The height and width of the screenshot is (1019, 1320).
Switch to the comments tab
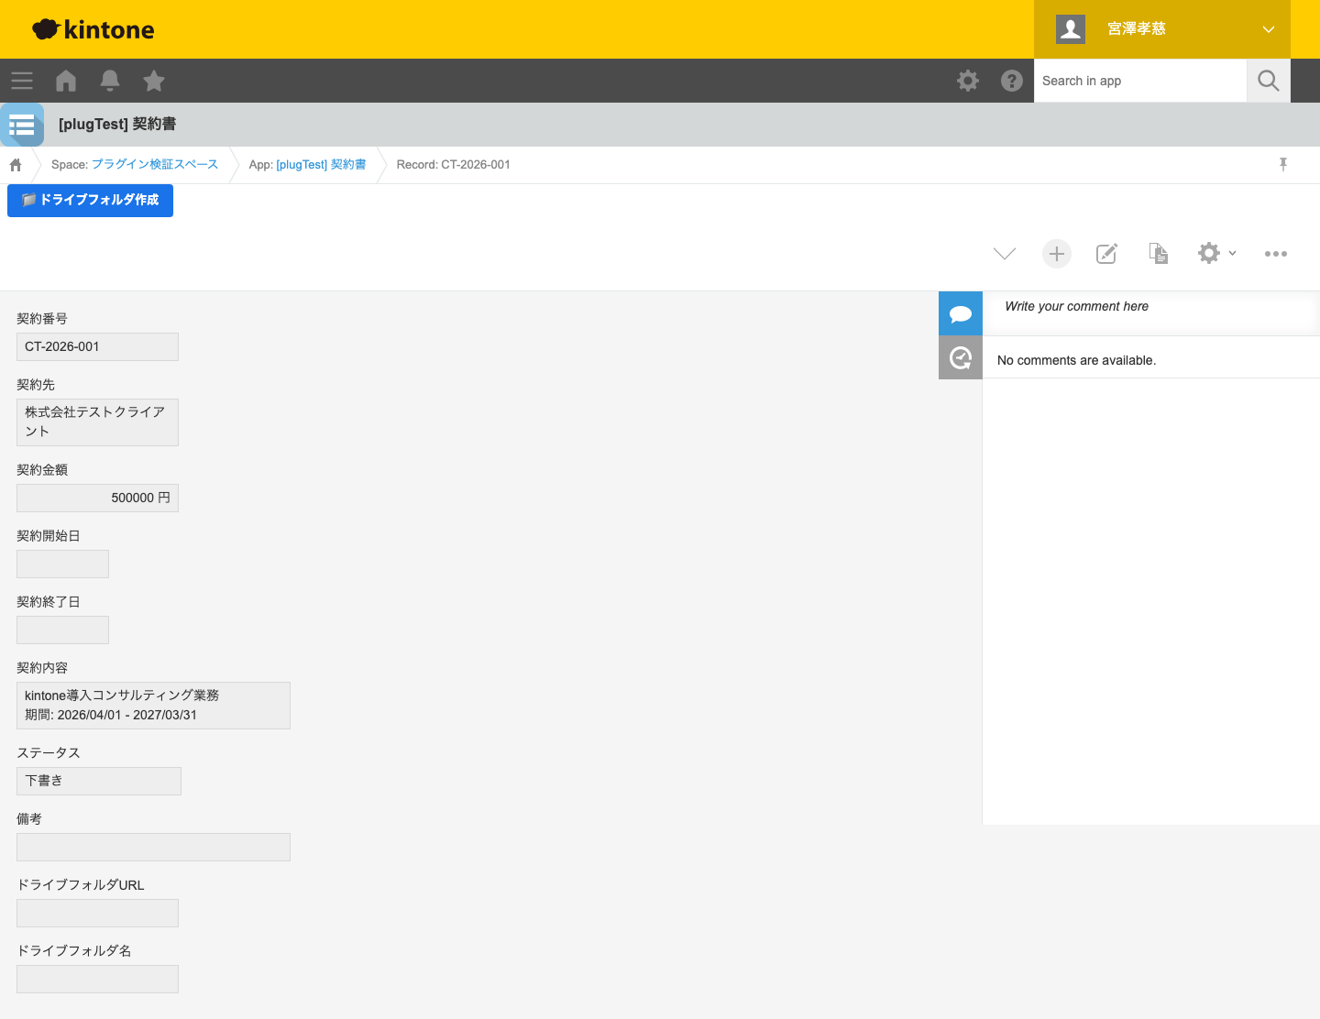(x=961, y=314)
